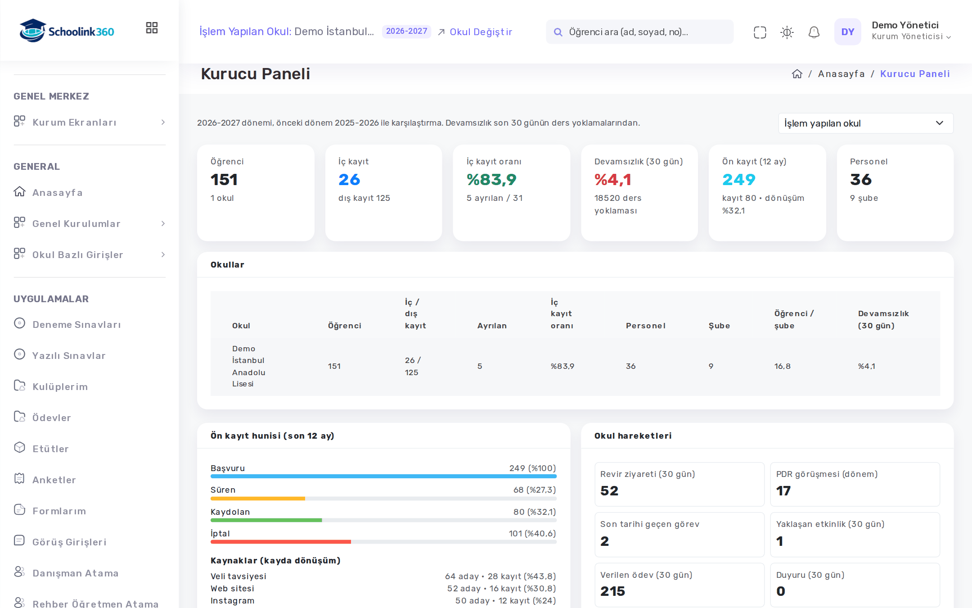The image size is (972, 608).
Task: Click the DY user avatar
Action: pos(847,32)
